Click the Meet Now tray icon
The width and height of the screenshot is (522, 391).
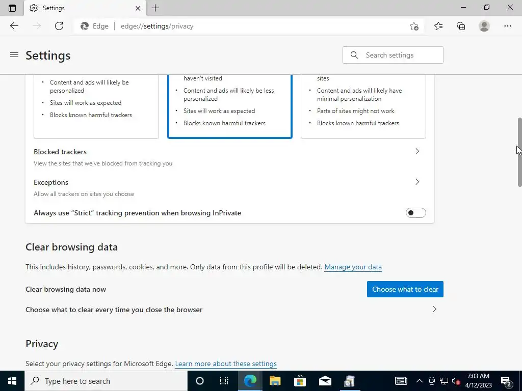pos(432,381)
